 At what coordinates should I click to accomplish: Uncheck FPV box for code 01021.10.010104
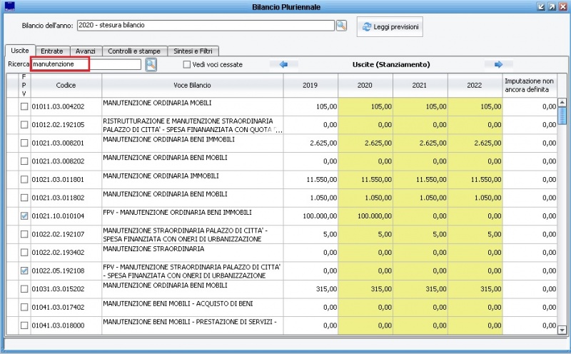pyautogui.click(x=24, y=216)
